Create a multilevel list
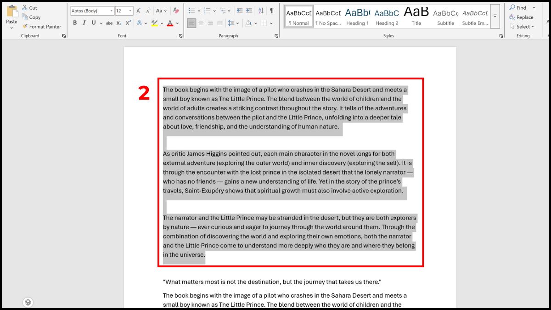Image resolution: width=551 pixels, height=310 pixels. [222, 11]
